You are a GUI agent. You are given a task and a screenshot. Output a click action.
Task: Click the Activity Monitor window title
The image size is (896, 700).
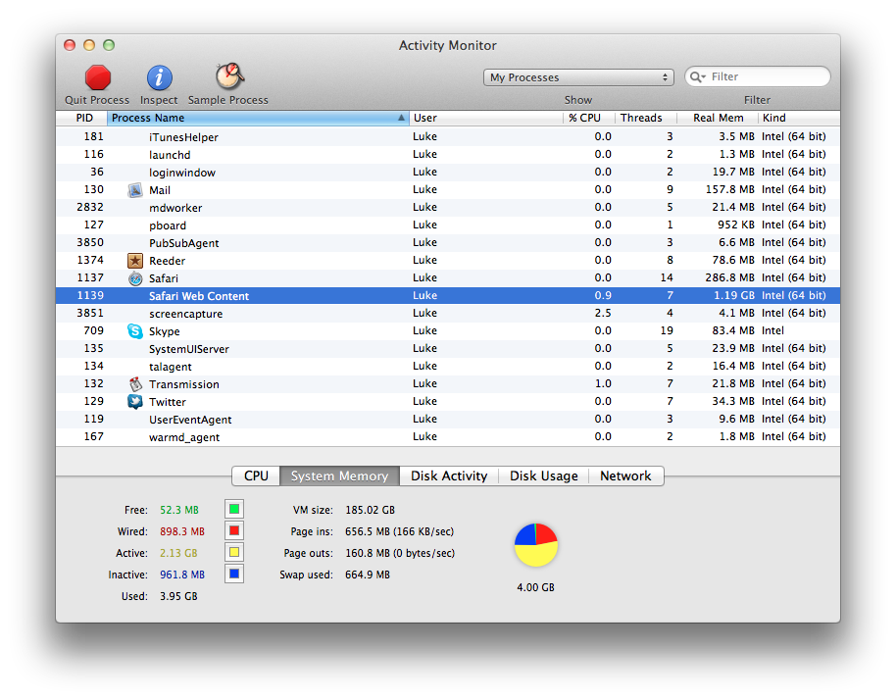pyautogui.click(x=447, y=46)
